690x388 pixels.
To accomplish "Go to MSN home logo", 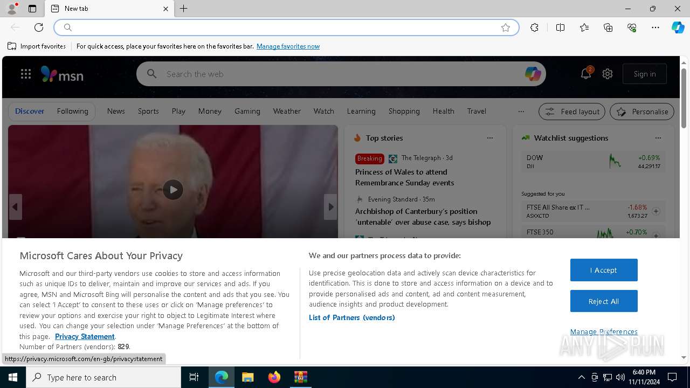I will coord(62,74).
